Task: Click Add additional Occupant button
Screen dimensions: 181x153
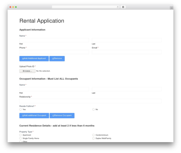Action: tap(34, 116)
